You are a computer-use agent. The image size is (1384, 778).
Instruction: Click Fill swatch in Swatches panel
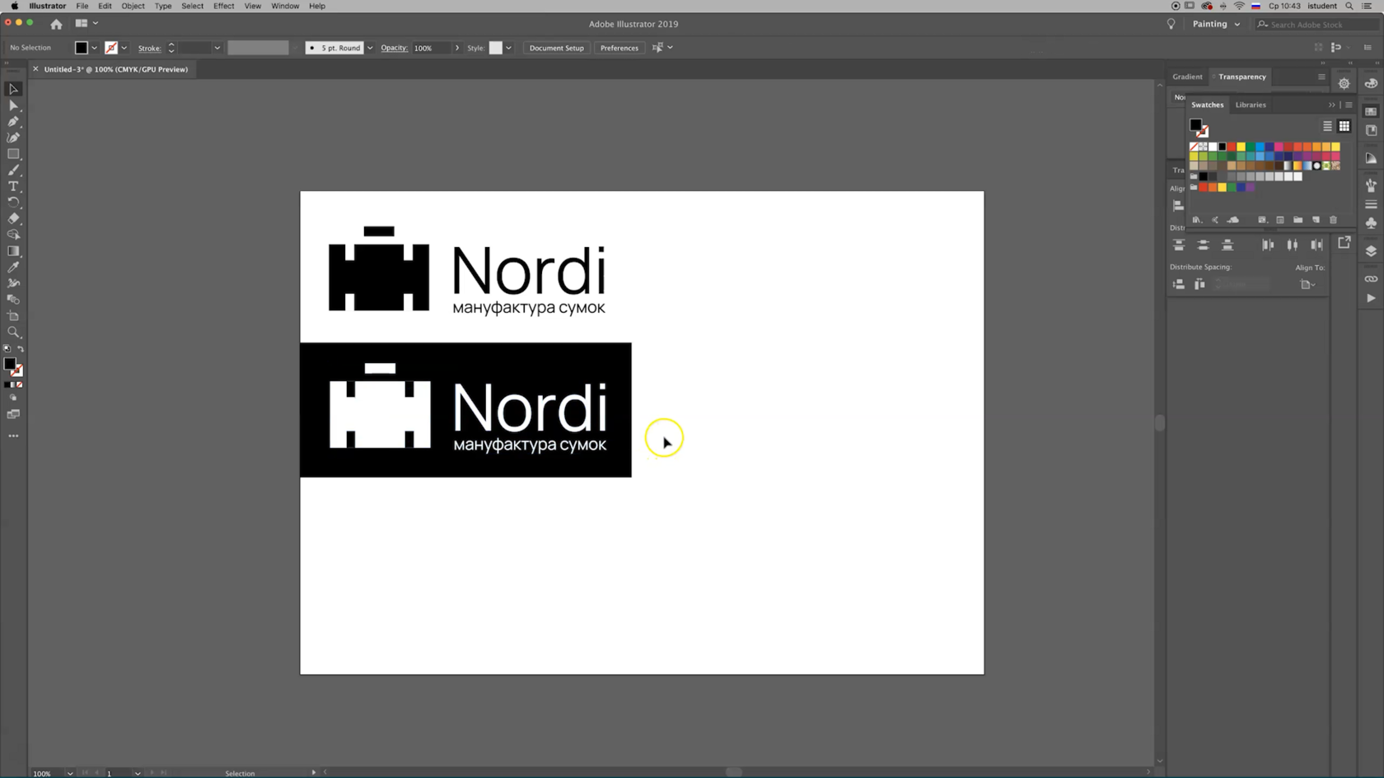tap(1195, 125)
